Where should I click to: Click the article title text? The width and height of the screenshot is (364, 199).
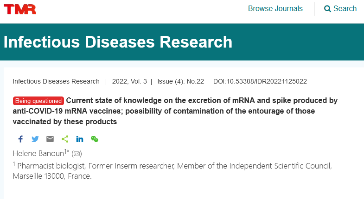[x=175, y=111]
